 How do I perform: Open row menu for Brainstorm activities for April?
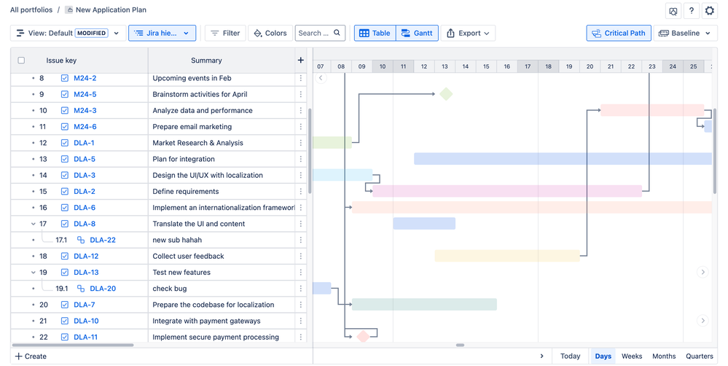coord(301,94)
